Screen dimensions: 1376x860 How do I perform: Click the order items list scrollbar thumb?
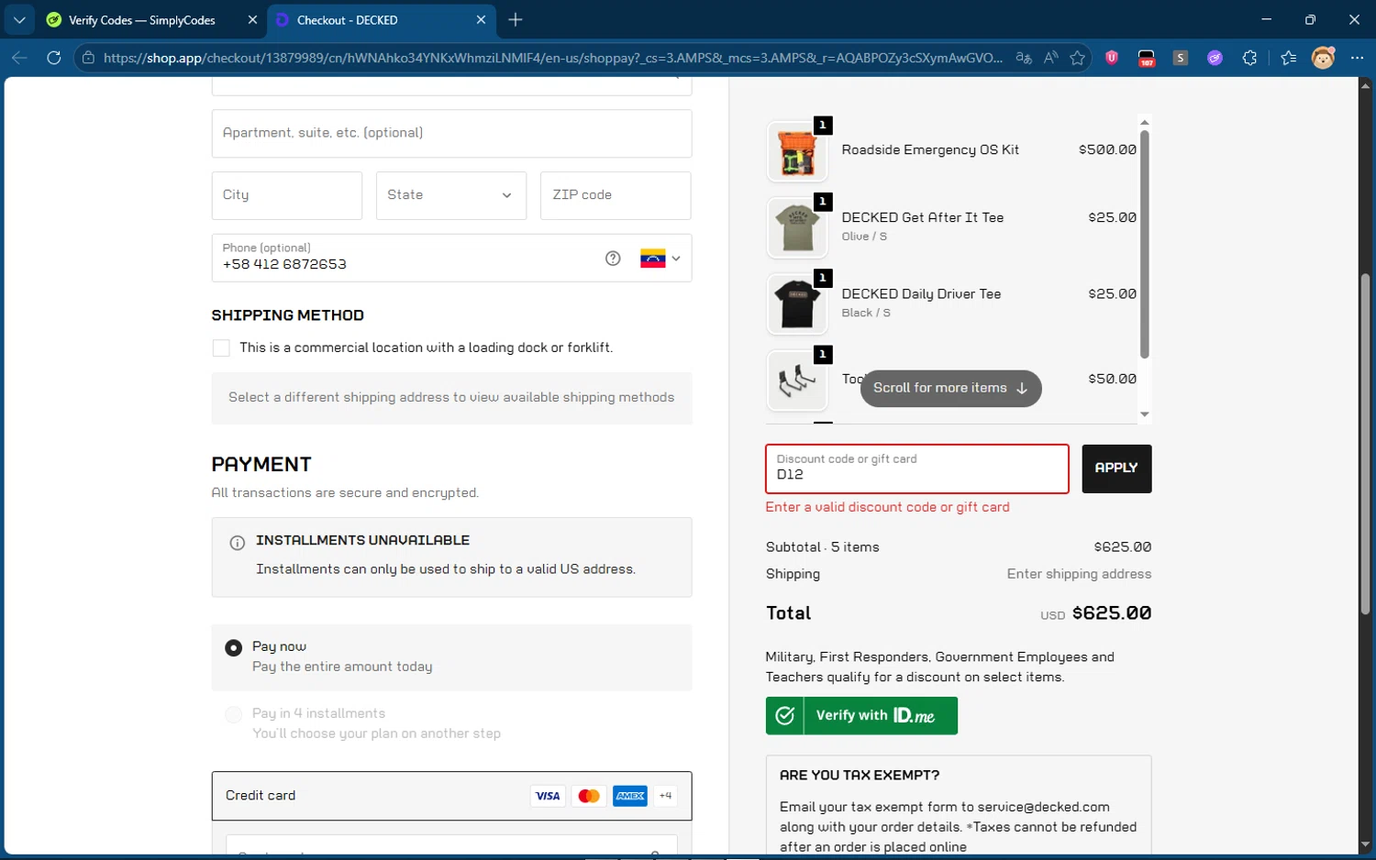pos(1144,244)
